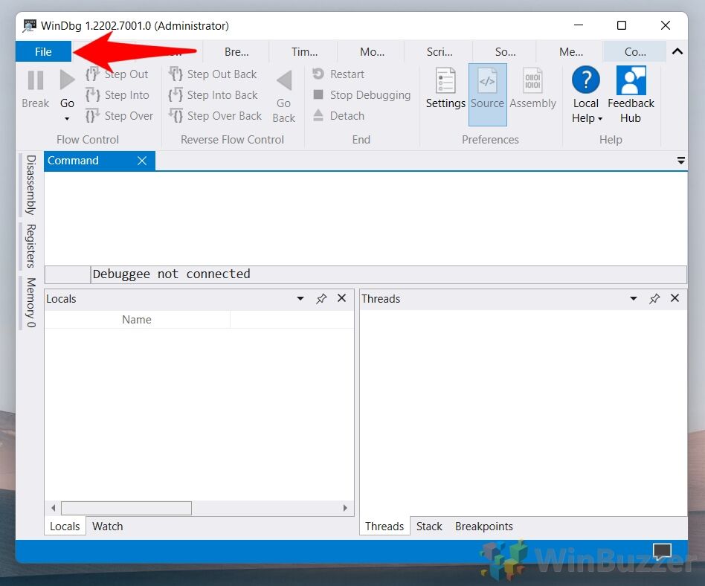Switch to the So... ribbon tab

point(506,52)
